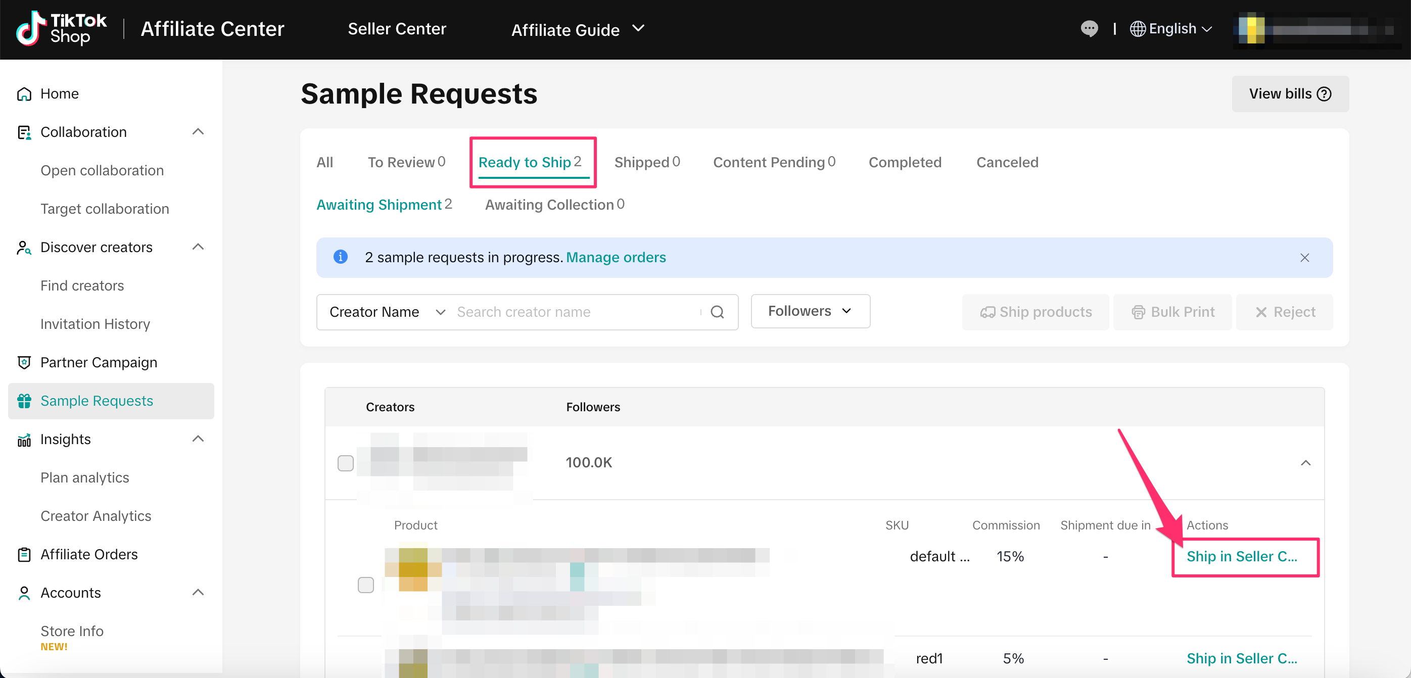Screen dimensions: 1411x678
Task: Click Ship in Seller Center for red1 SKU
Action: coord(1241,658)
